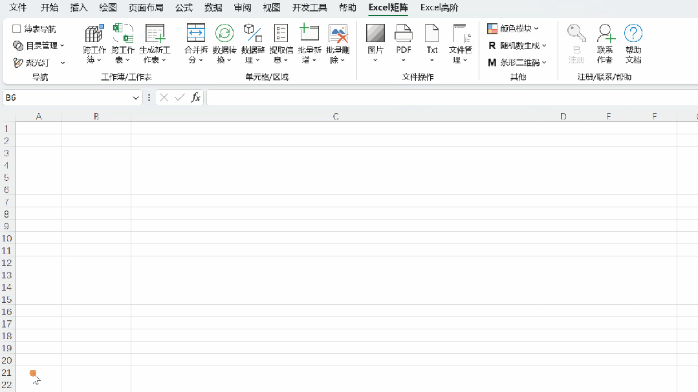Expand the Name Box dropdown arrow

click(x=136, y=98)
